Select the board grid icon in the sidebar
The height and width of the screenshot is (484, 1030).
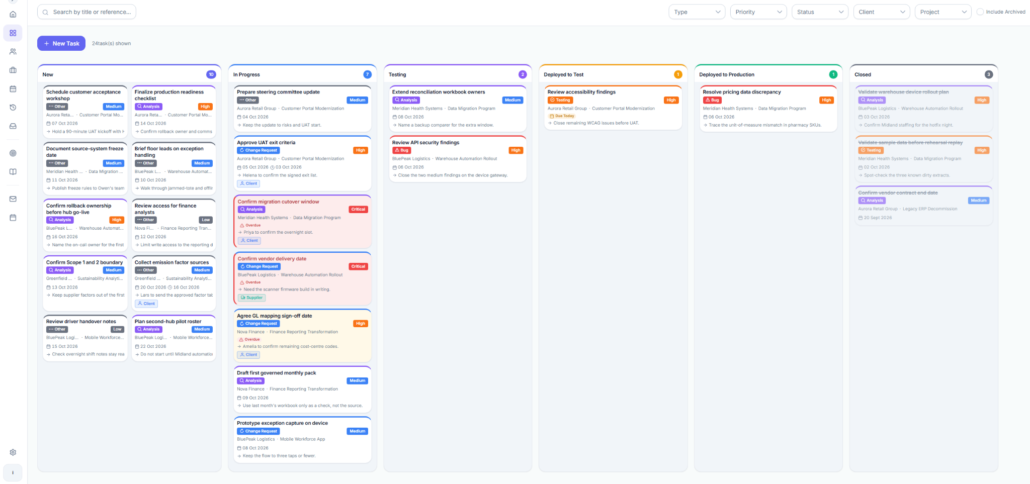tap(13, 33)
